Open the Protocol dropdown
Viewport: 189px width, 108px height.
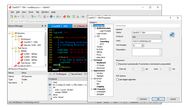160,37
